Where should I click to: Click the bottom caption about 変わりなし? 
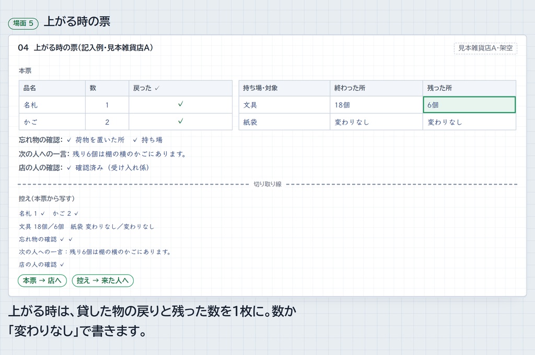pos(152,321)
